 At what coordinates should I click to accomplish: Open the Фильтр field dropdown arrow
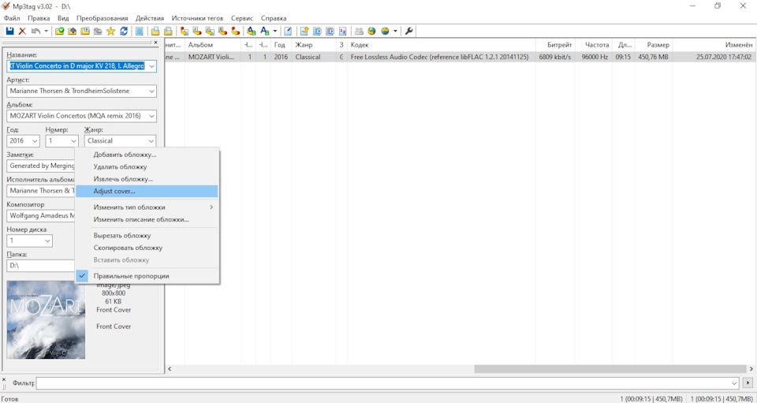click(734, 383)
